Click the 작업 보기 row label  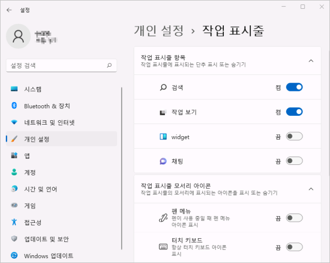coord(184,112)
